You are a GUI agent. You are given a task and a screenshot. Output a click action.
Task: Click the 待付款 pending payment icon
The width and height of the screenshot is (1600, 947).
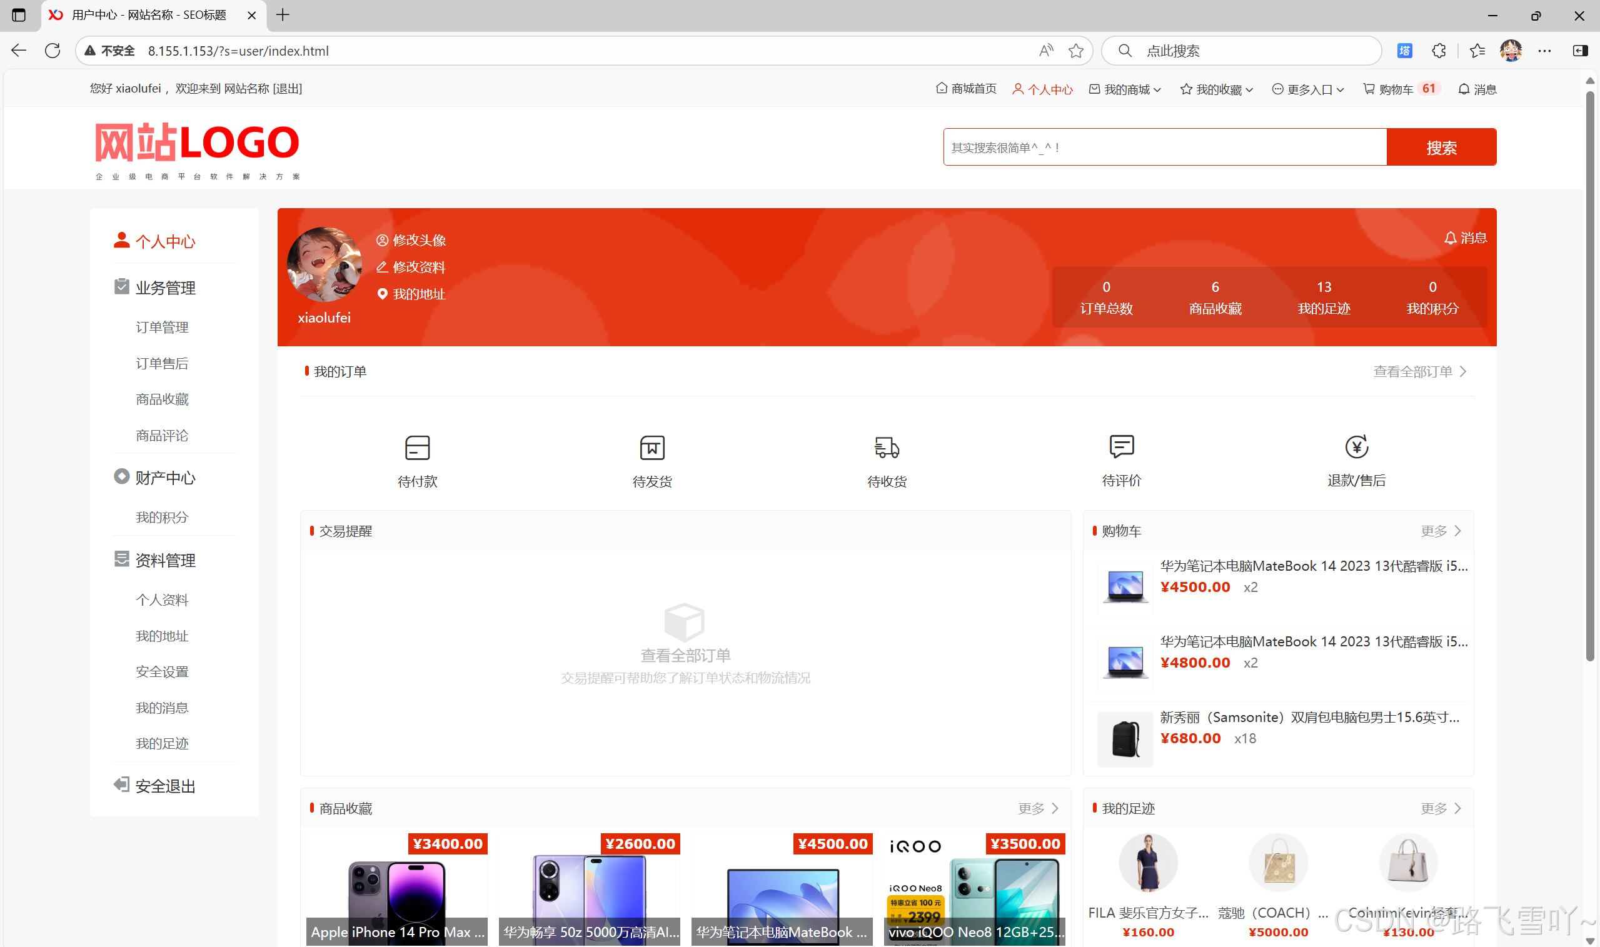coord(417,448)
